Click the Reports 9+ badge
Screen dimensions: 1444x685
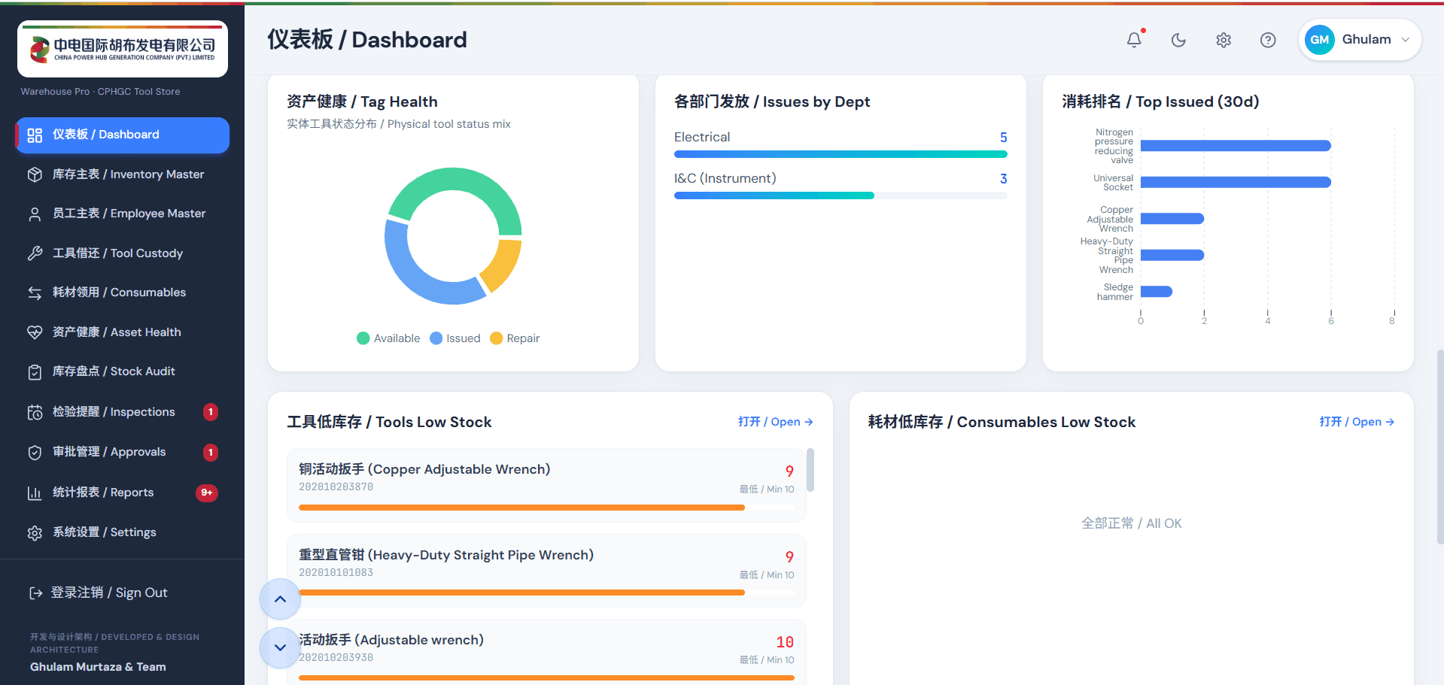207,493
